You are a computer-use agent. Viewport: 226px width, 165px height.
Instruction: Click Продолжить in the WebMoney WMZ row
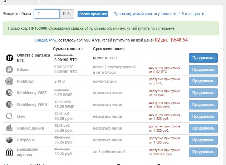tap(203, 93)
